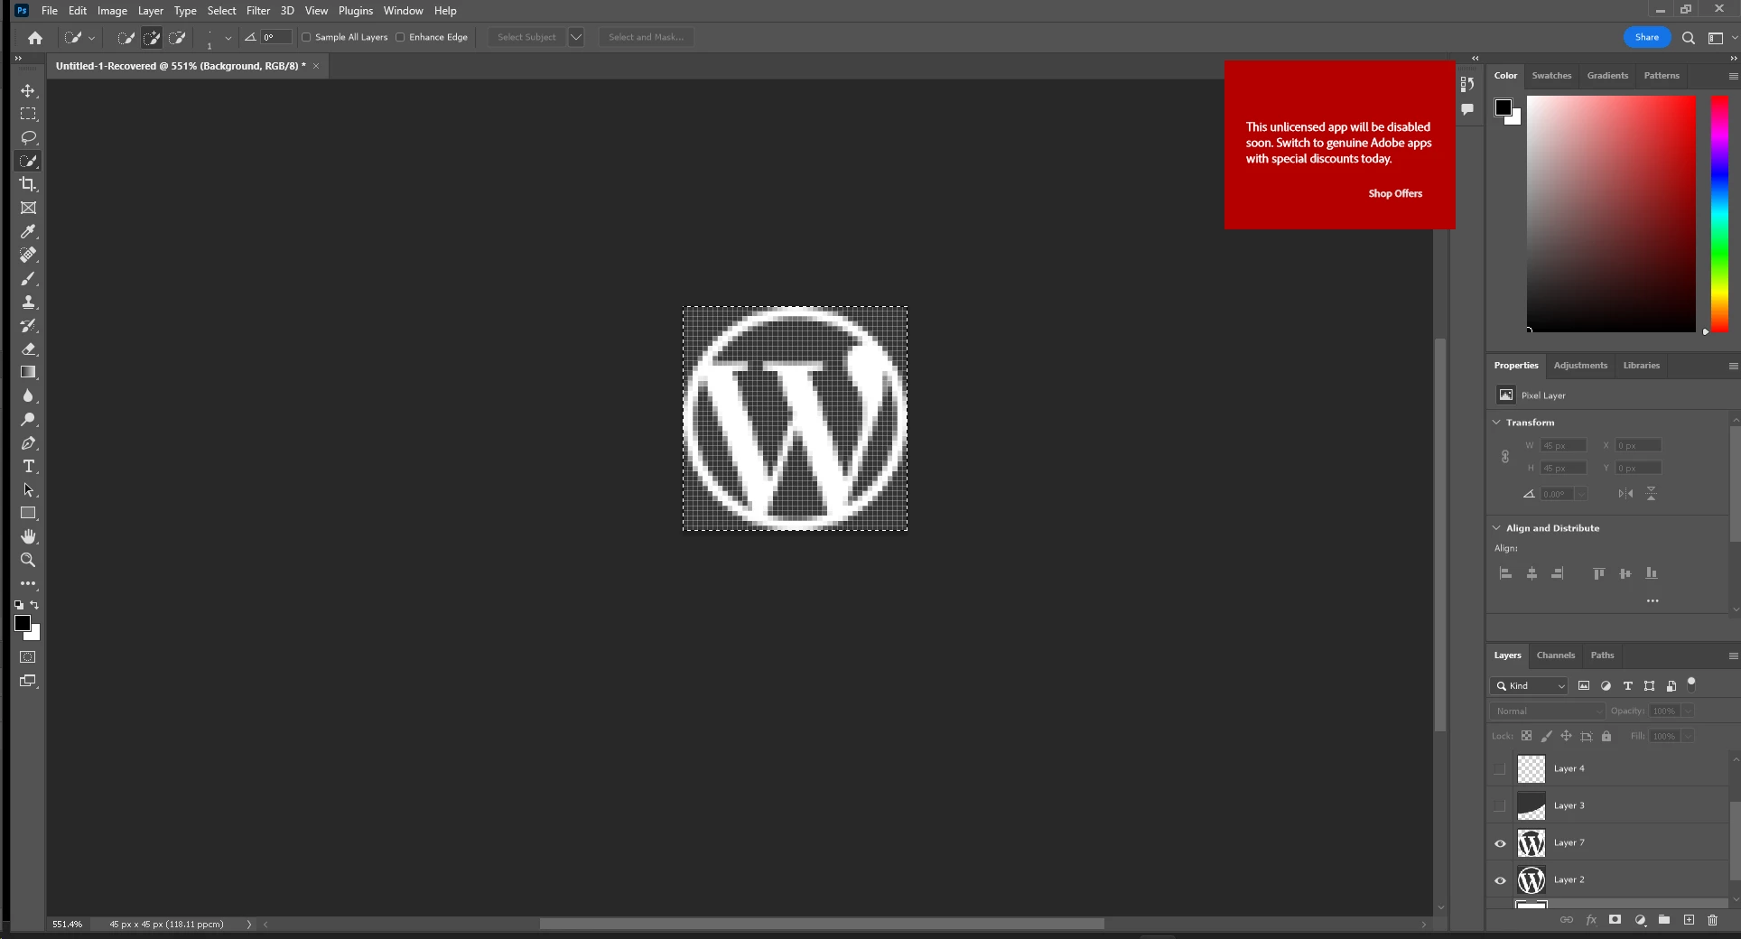The width and height of the screenshot is (1741, 939).
Task: Open the workspace switcher dropdown
Action: [x=1720, y=38]
